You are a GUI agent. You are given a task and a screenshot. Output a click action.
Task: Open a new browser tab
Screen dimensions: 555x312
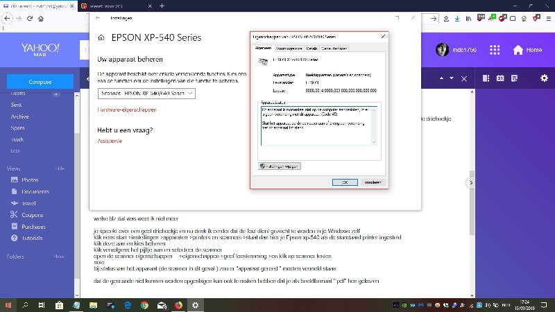162,6
